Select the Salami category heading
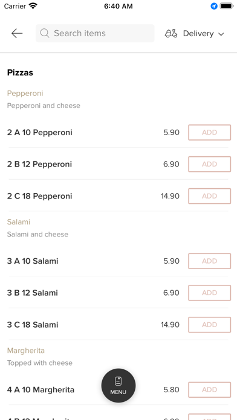The height and width of the screenshot is (420, 237). pos(19,222)
